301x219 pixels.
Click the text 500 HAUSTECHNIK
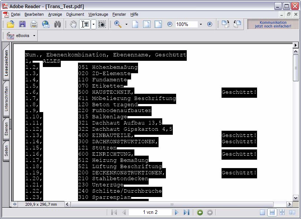(x=105, y=92)
